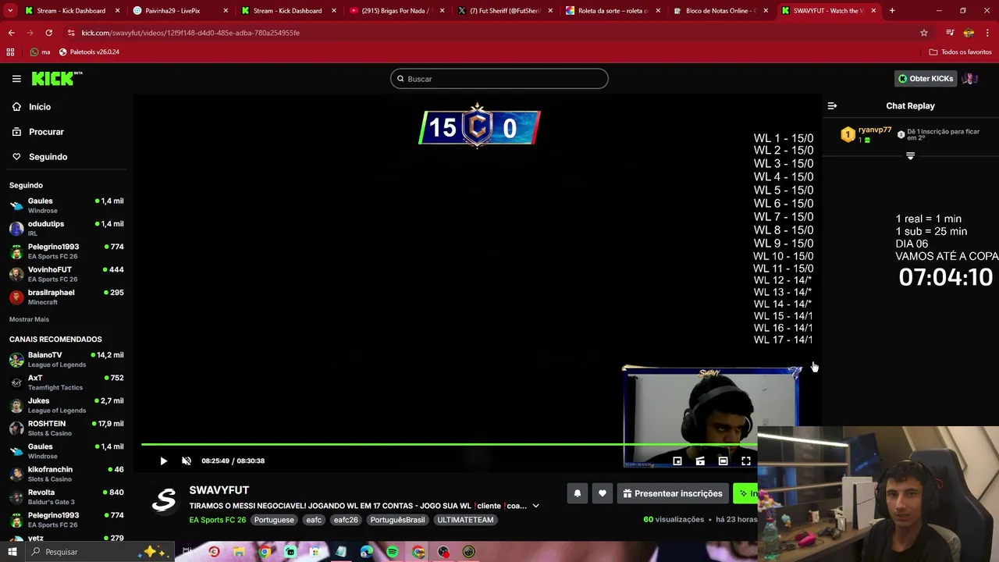The width and height of the screenshot is (999, 562).
Task: Open Jukes recommended channel
Action: (66, 405)
